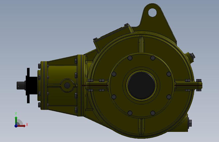Click the blue Z axis ball of the triad
Screen dimensions: 219x142
click(16, 126)
